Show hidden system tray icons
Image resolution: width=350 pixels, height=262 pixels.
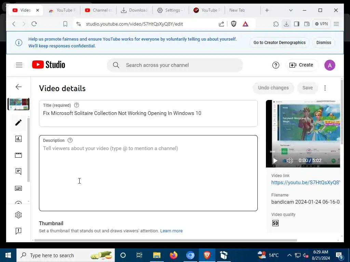(x=289, y=255)
